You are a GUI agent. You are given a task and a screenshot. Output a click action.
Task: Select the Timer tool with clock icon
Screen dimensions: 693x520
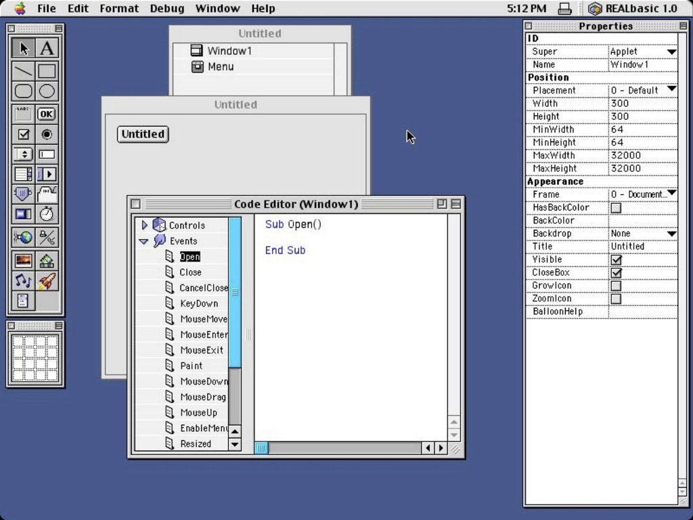coord(47,214)
